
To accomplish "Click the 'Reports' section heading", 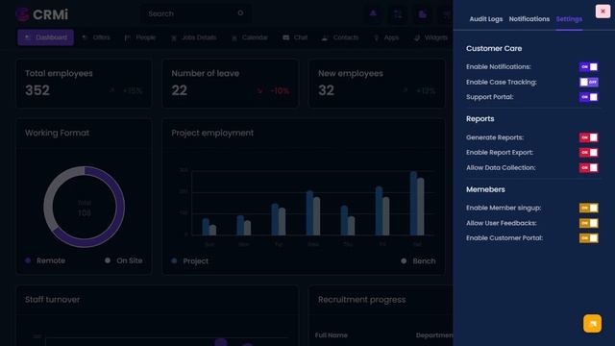I will pos(480,118).
